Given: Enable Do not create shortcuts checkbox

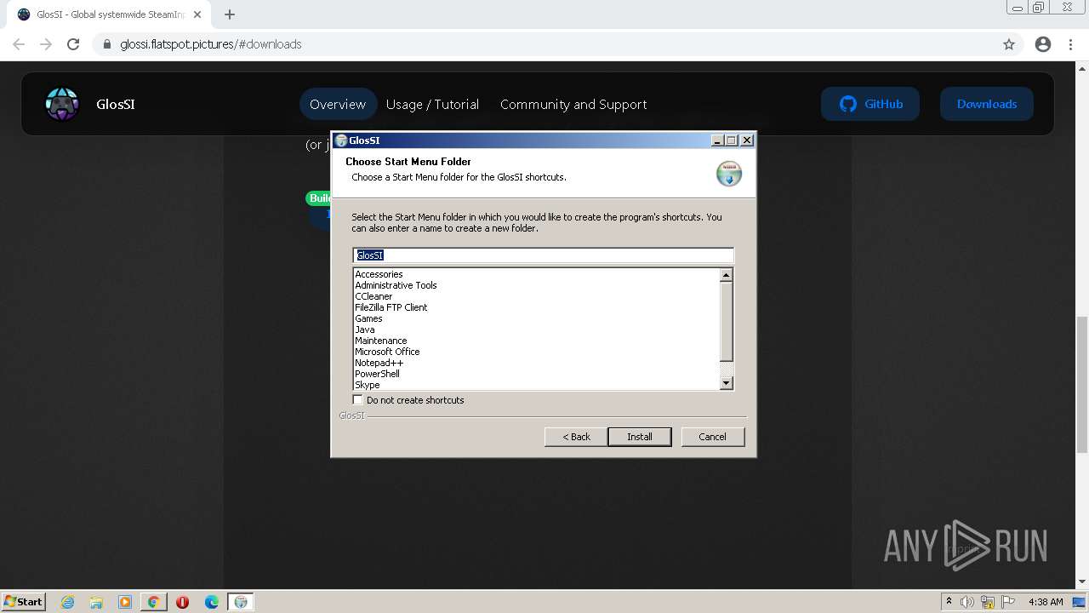Looking at the screenshot, I should [358, 399].
